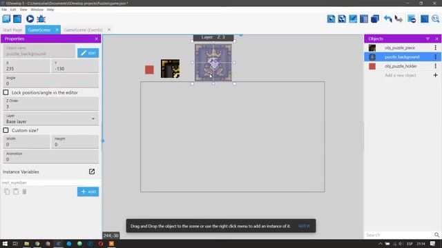Expand the Layer dropdown showing Base layer
Image resolution: width=442 pixels, height=248 pixels.
(x=50, y=119)
